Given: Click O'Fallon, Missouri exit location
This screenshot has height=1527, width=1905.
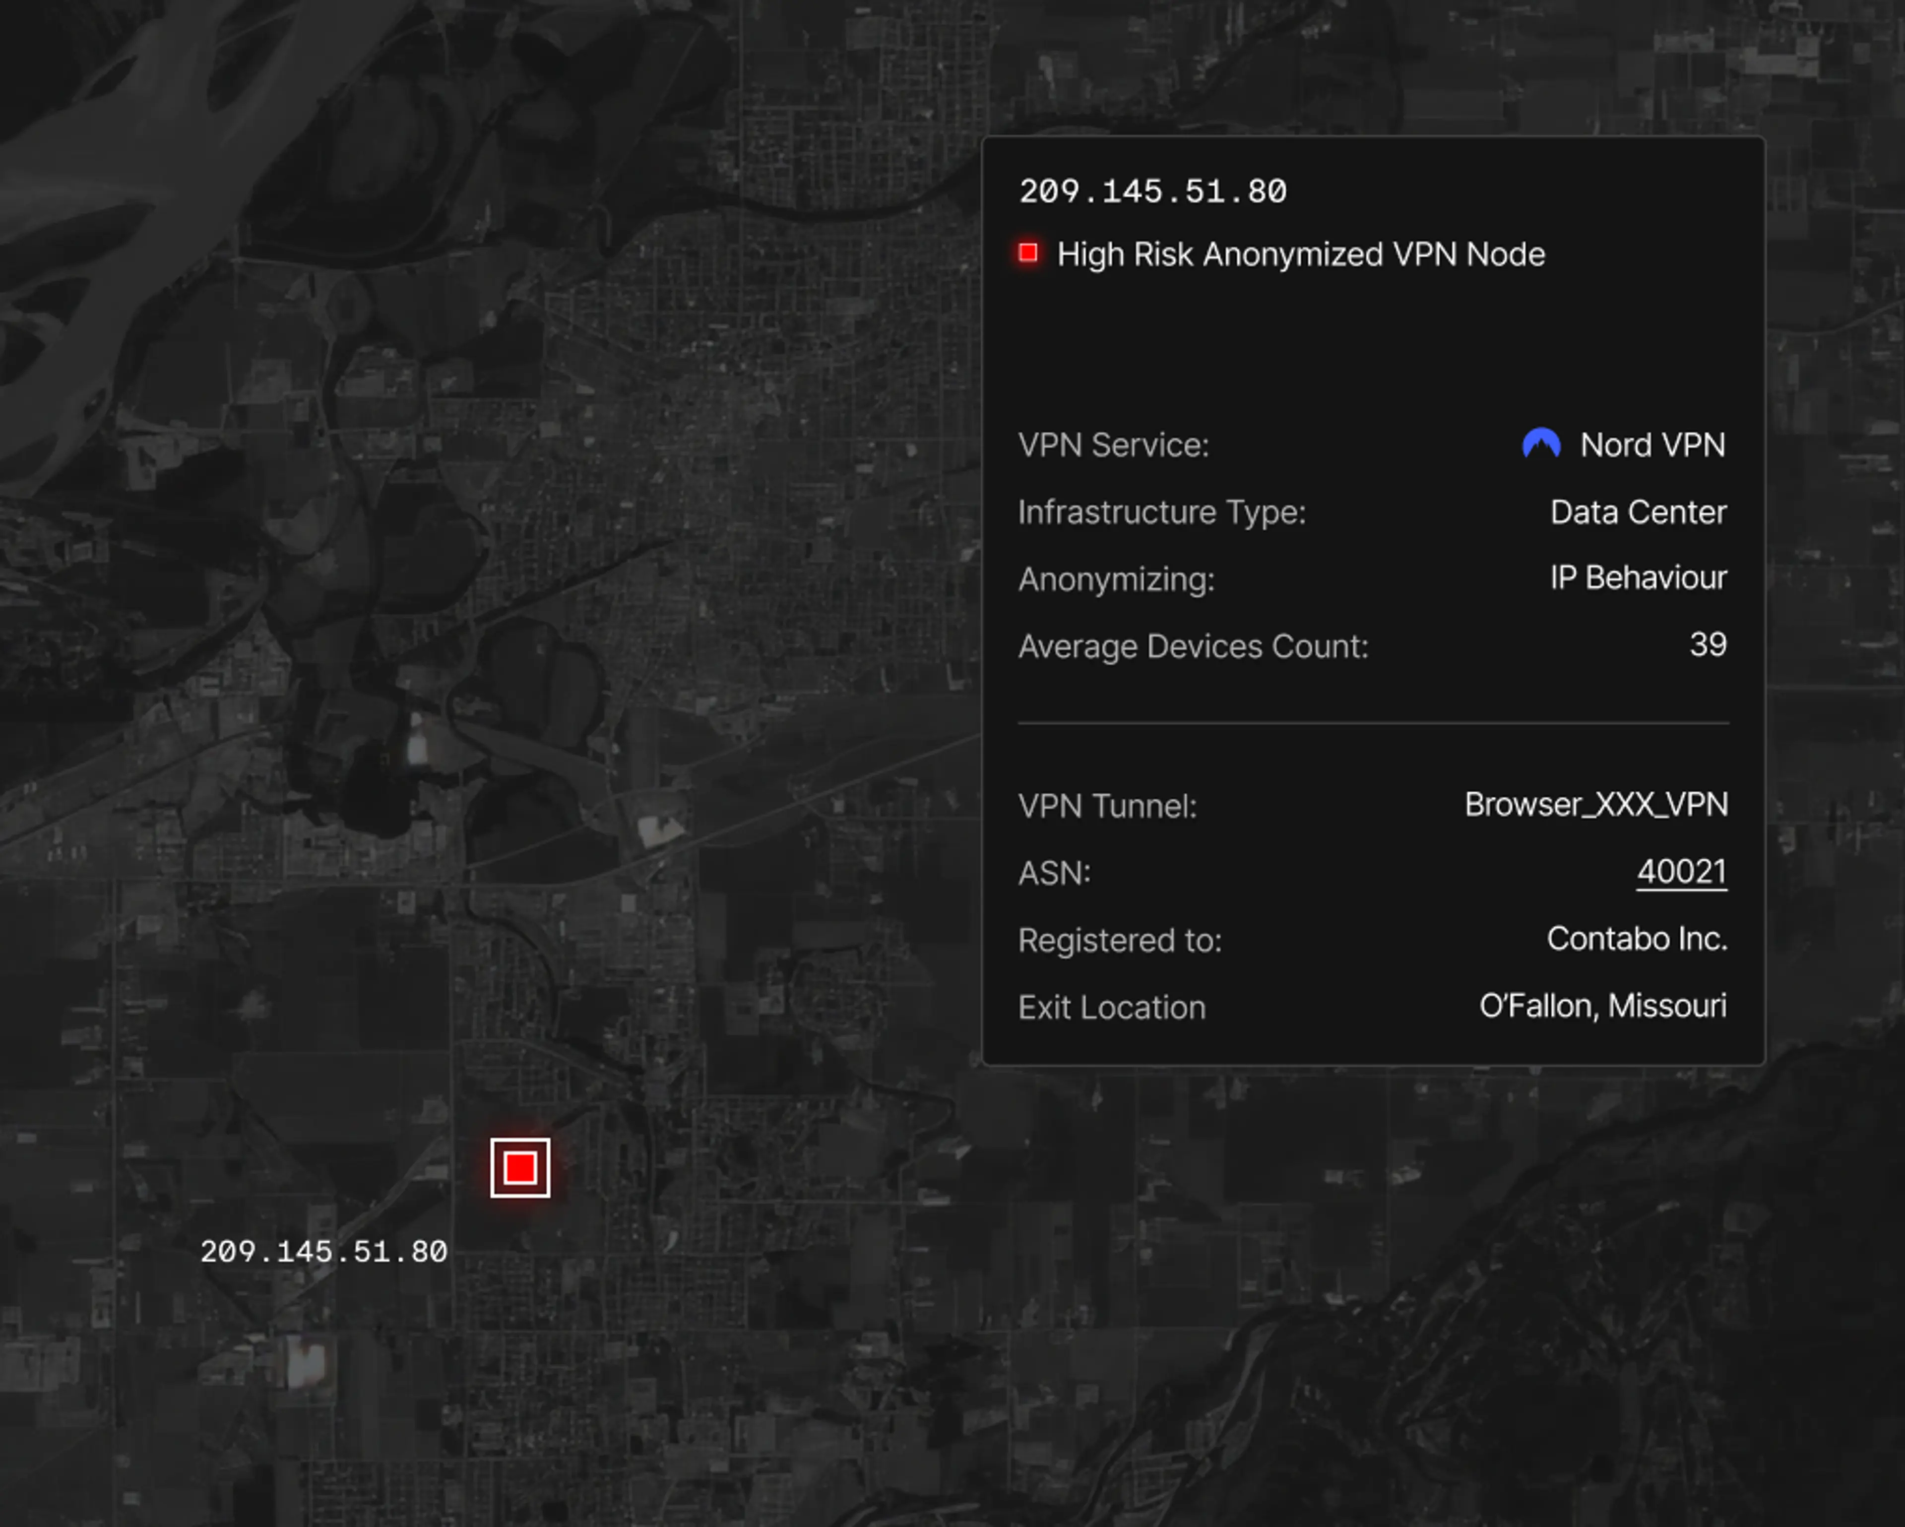Looking at the screenshot, I should tap(1602, 1006).
